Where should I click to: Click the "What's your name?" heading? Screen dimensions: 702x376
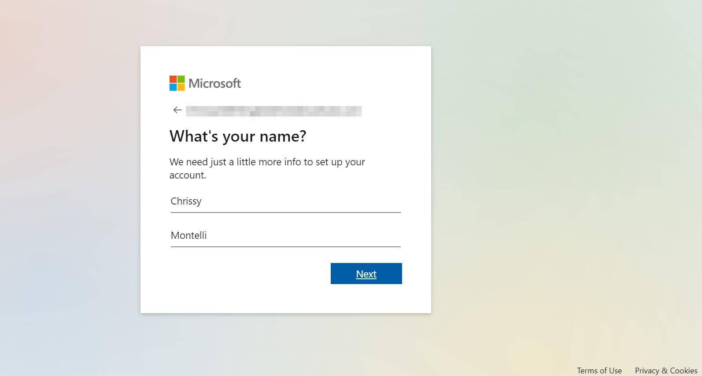238,136
